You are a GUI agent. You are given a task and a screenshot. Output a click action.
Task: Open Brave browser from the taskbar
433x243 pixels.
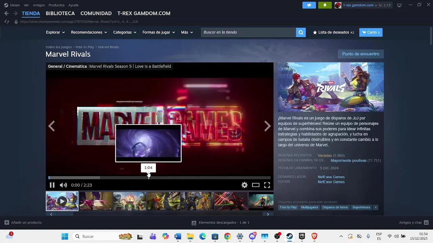pos(314,236)
